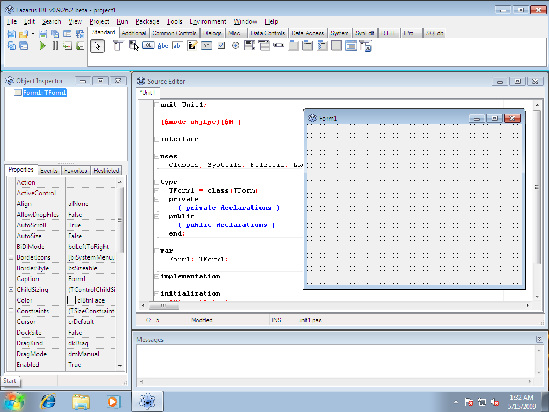The width and height of the screenshot is (549, 412).
Task: Close the Messages panel
Action: (x=539, y=339)
